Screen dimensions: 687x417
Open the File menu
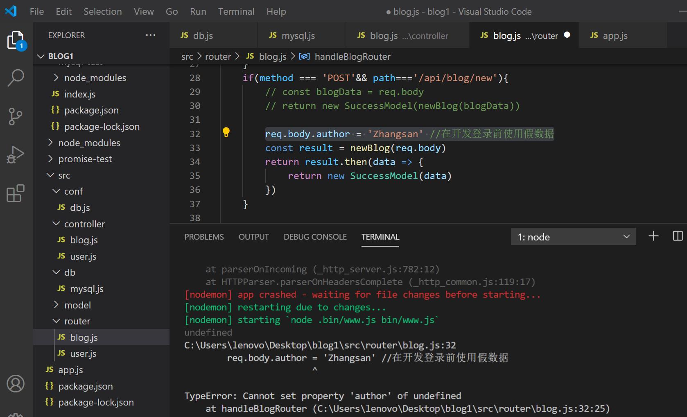coord(37,11)
